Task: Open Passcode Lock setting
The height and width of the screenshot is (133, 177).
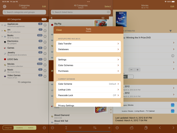Action: [x=88, y=95]
